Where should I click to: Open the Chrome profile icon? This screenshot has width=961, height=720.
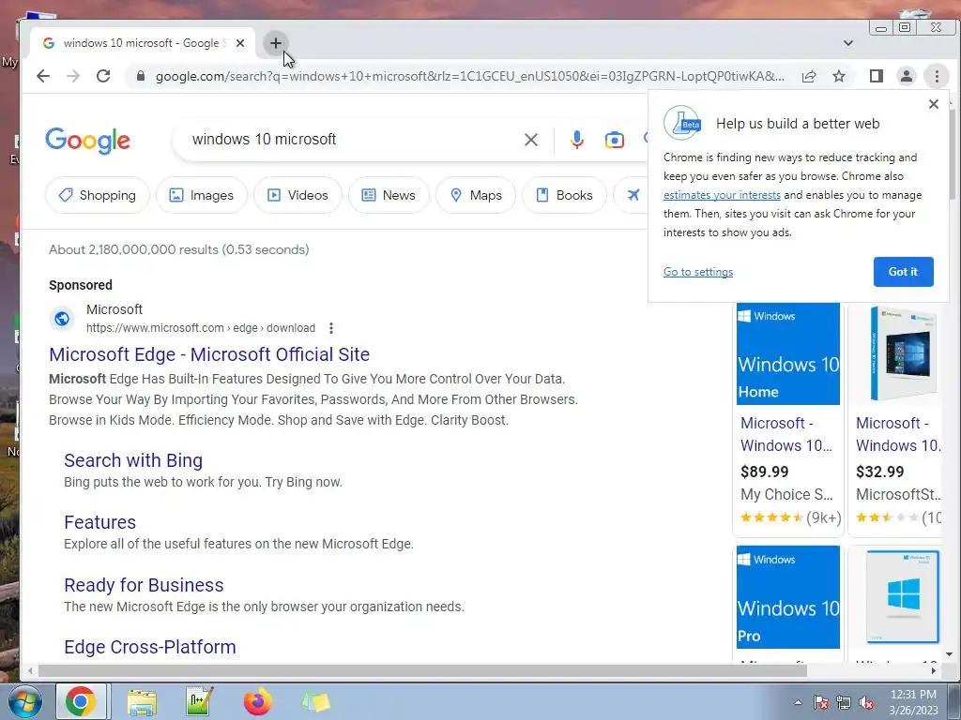coord(906,76)
